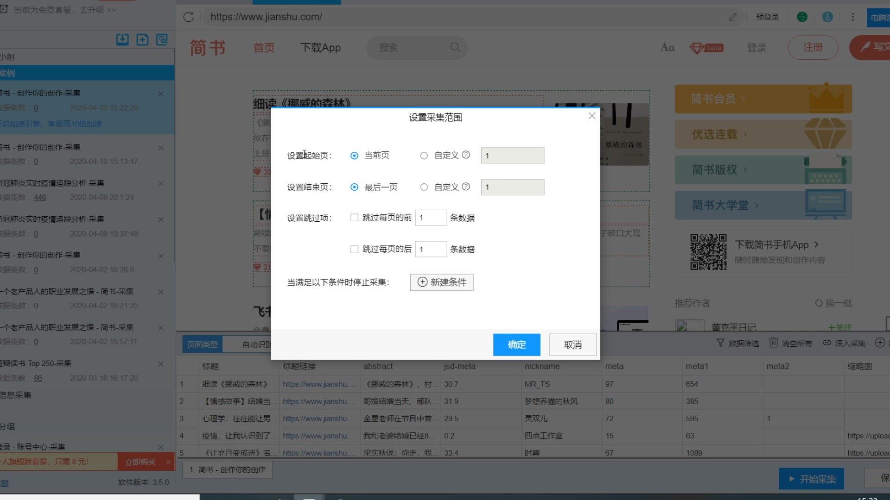Reload the page with the refresh icon
Image resolution: width=890 pixels, height=500 pixels.
[188, 17]
